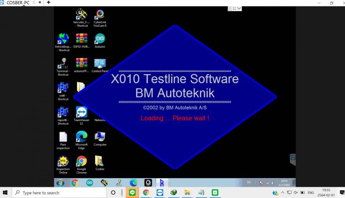
Task: Open the Cosber user folder icon
Action: (100, 163)
